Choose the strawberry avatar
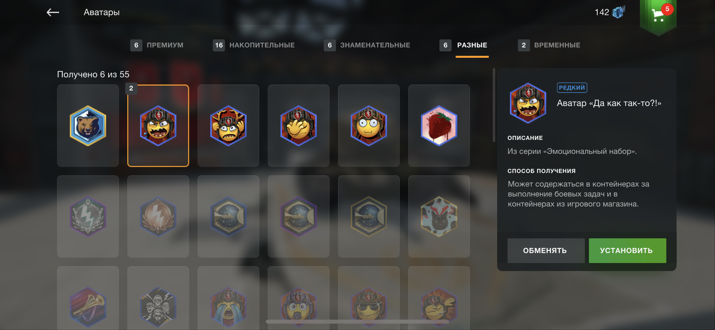Viewport: 715px width, 330px height. pos(439,126)
